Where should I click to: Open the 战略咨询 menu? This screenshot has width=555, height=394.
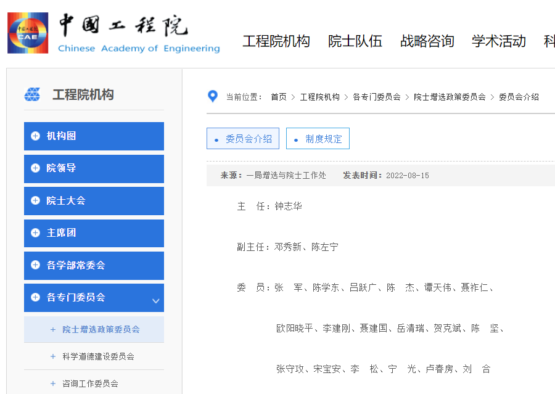pos(427,41)
